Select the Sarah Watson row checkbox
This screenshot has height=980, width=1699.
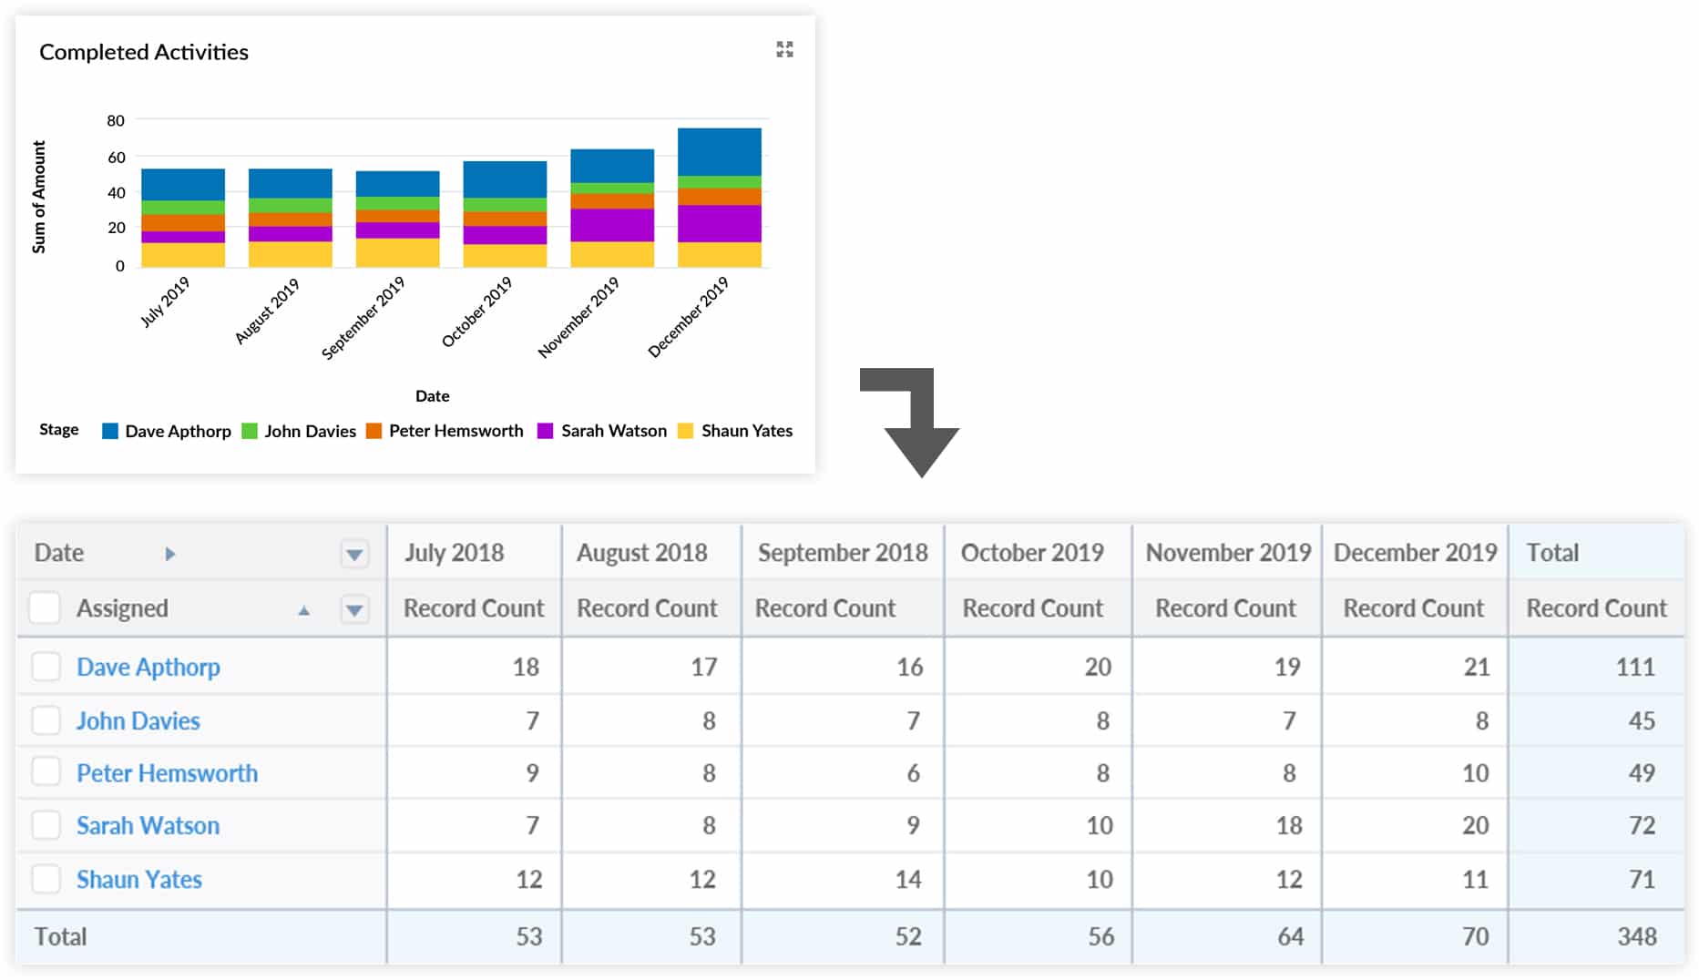coord(46,825)
